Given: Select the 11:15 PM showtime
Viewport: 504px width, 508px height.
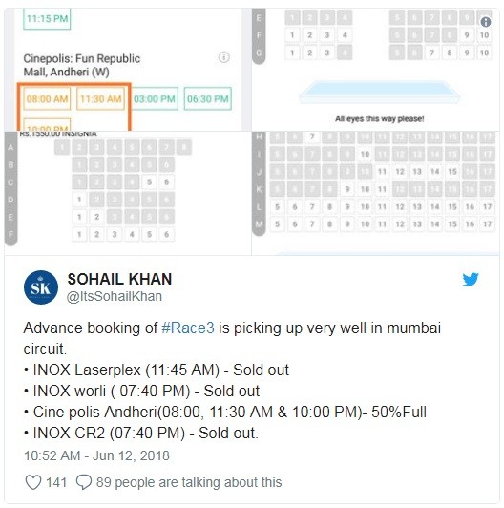Looking at the screenshot, I should [47, 19].
